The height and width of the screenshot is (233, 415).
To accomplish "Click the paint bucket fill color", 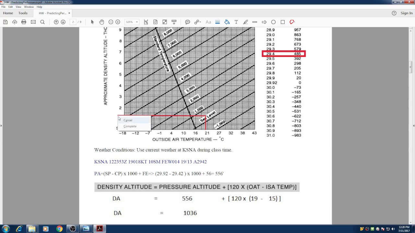I will tap(227, 22).
